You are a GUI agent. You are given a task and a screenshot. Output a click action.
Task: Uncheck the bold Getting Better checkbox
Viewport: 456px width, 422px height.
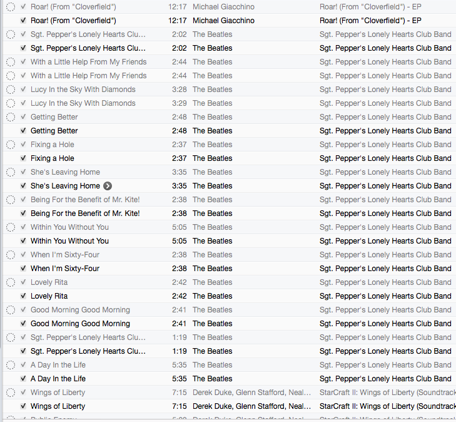(x=23, y=131)
